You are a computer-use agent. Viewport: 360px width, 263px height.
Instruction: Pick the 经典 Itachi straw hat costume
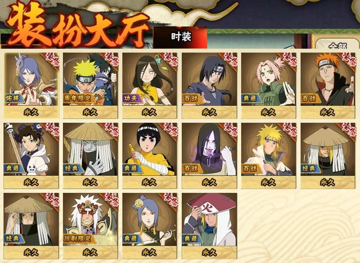point(31,226)
